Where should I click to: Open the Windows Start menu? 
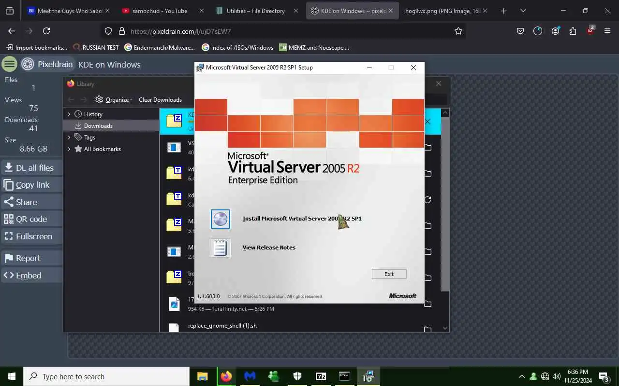[x=12, y=376]
